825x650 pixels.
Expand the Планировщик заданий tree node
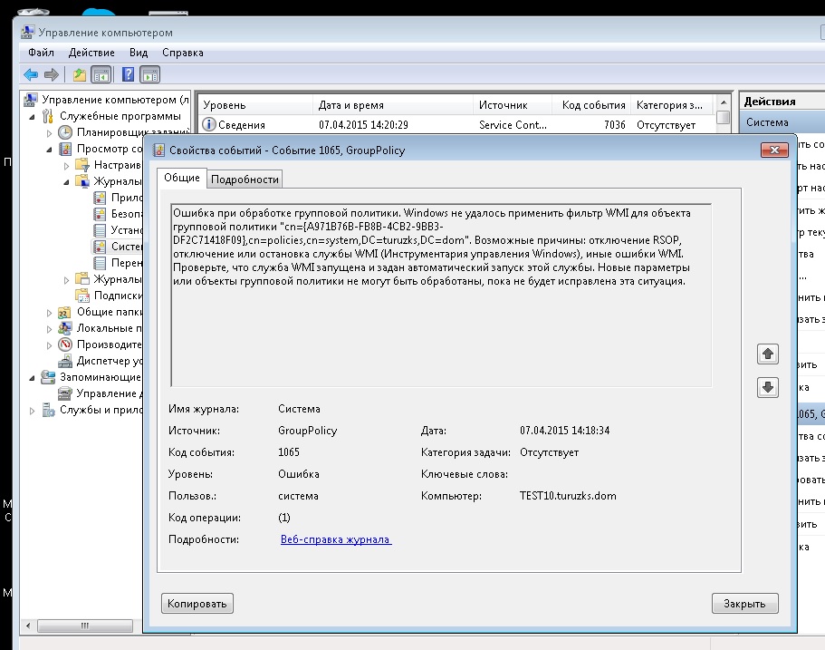(x=50, y=132)
